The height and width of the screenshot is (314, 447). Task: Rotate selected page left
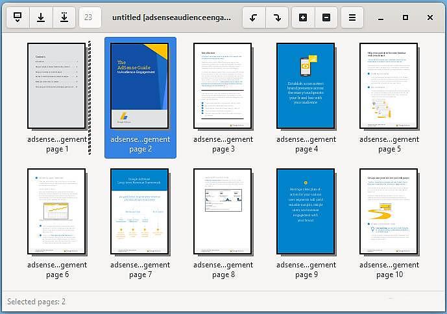tap(254, 17)
